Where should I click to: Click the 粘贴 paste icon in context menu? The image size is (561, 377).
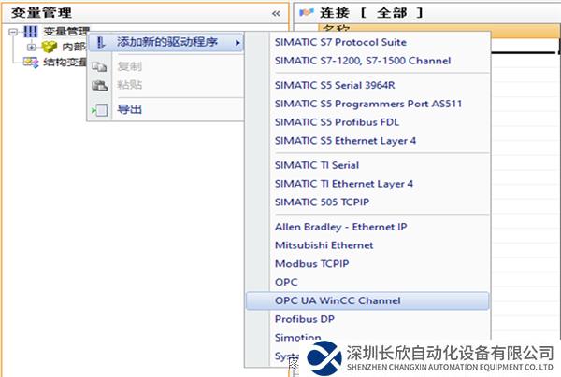(x=100, y=86)
